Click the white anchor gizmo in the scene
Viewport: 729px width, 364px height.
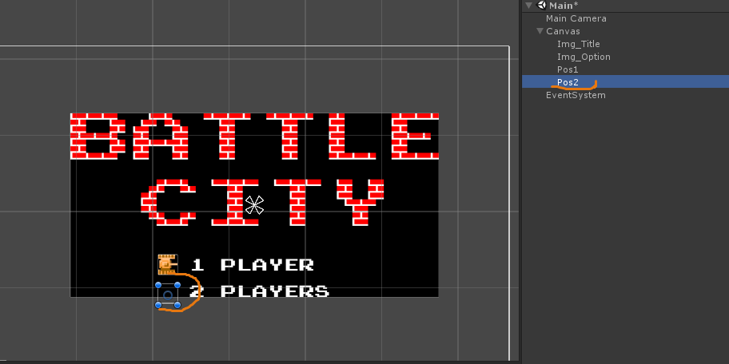[254, 204]
